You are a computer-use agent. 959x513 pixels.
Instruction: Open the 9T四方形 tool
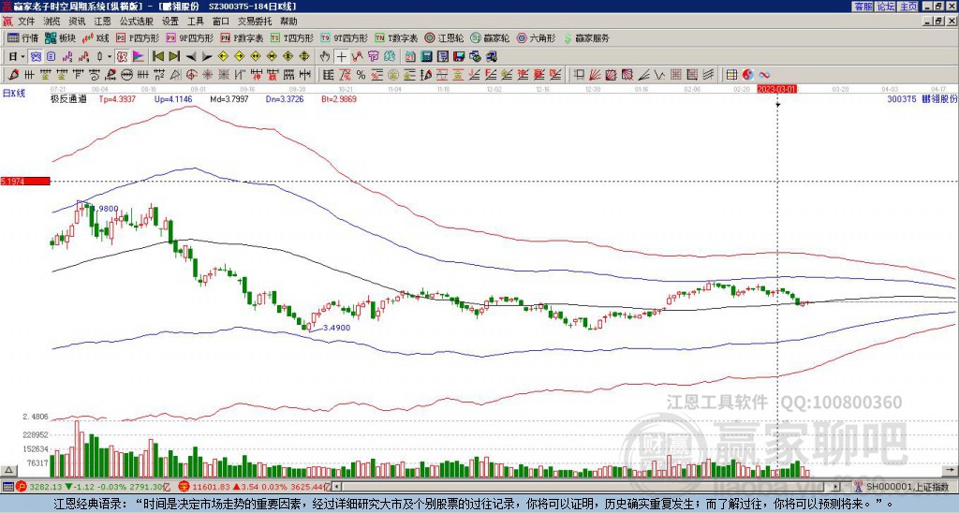[x=344, y=37]
